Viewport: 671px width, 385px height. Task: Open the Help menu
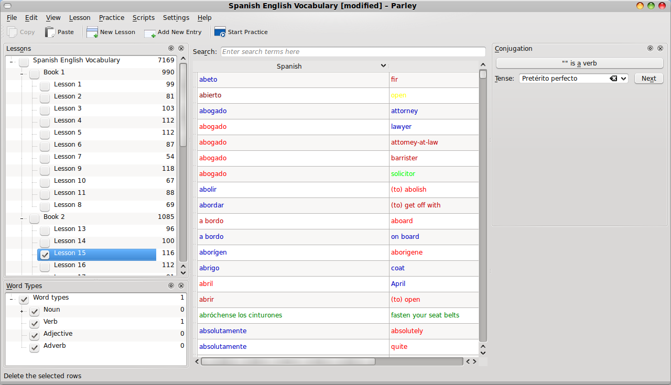tap(204, 17)
